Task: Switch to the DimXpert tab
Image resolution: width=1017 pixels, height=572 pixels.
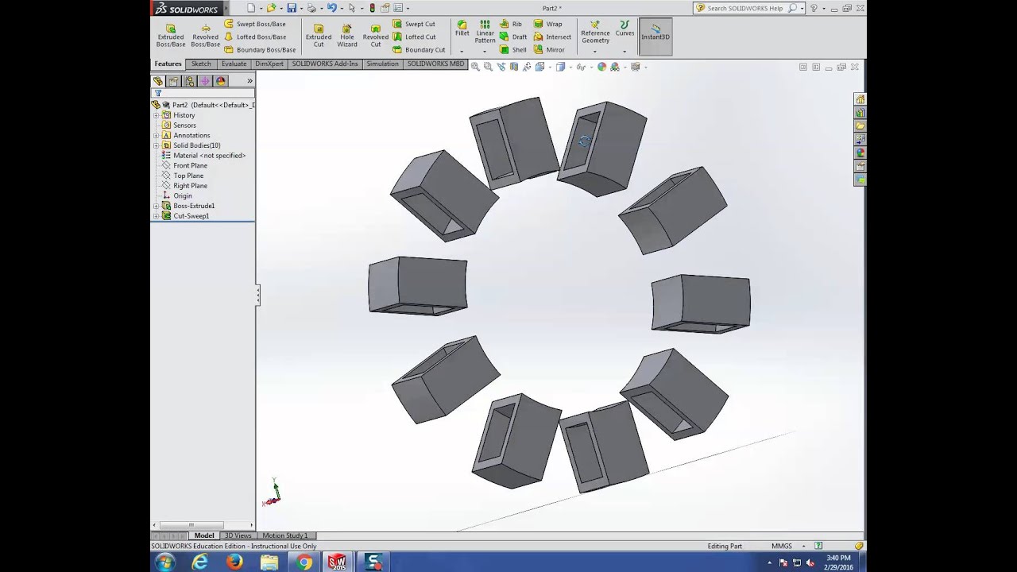Action: click(269, 64)
